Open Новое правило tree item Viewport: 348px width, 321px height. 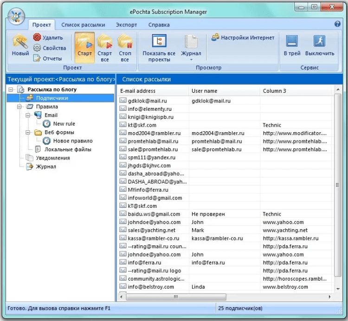click(x=72, y=141)
